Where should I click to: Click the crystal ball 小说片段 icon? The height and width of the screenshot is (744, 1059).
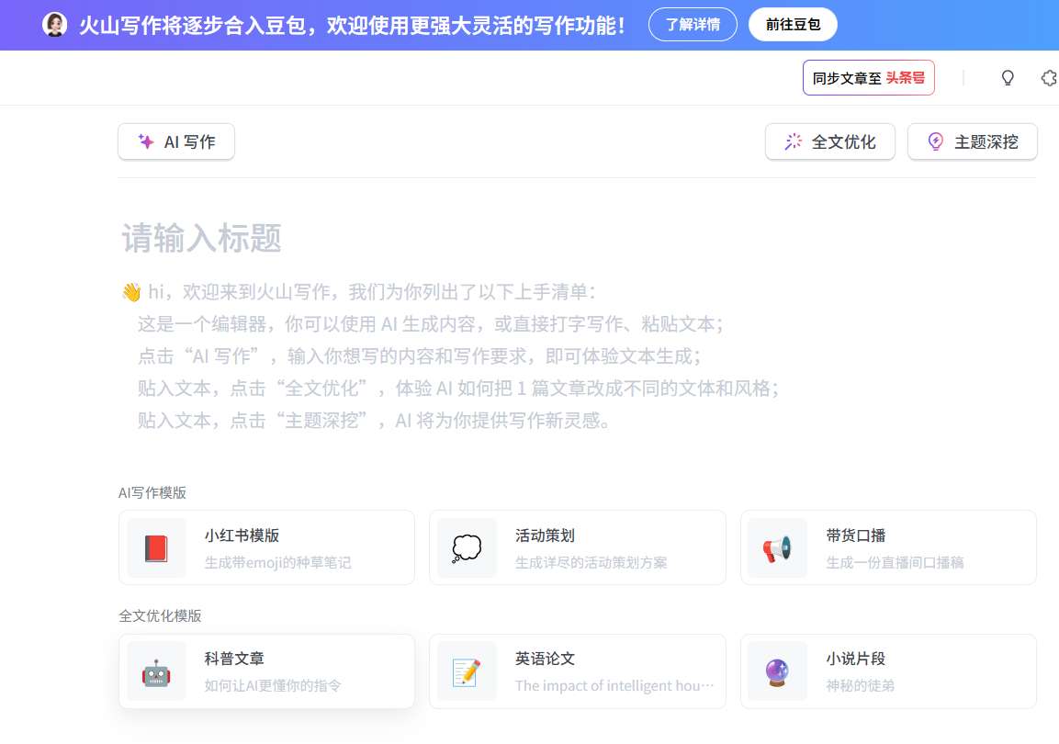(777, 672)
